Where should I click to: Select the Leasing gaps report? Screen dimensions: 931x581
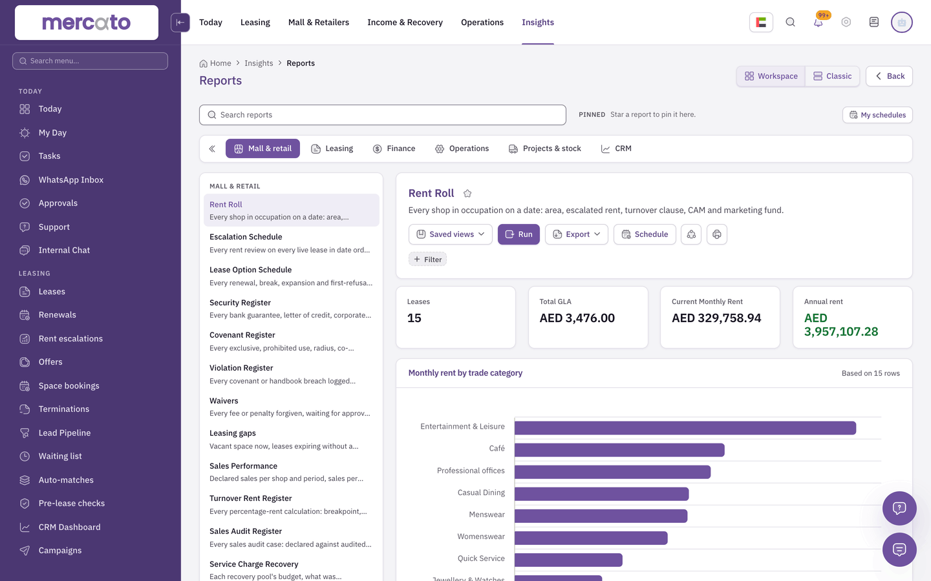click(291, 440)
